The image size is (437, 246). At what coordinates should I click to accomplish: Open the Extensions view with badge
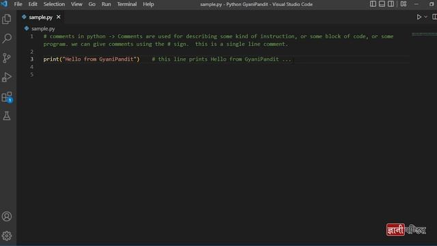[x=7, y=97]
